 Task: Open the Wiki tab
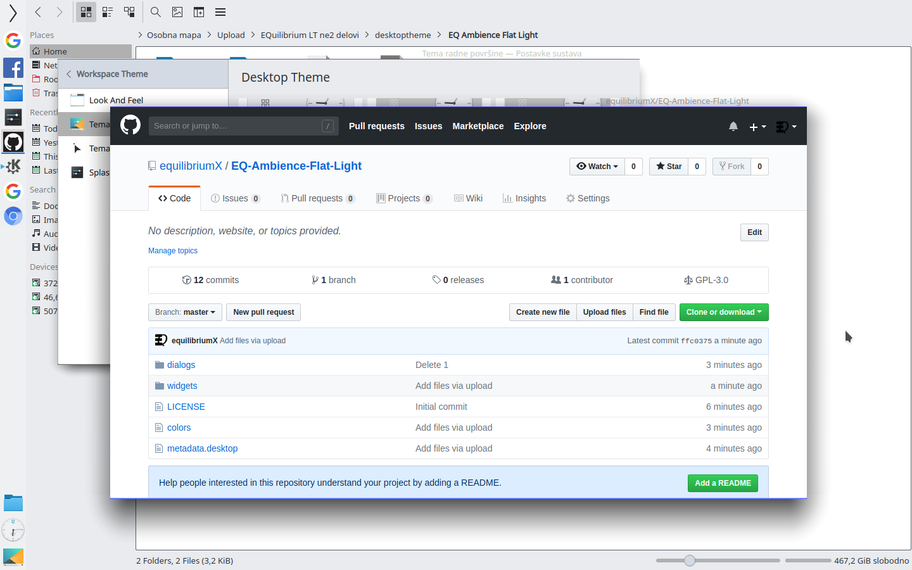coord(468,198)
